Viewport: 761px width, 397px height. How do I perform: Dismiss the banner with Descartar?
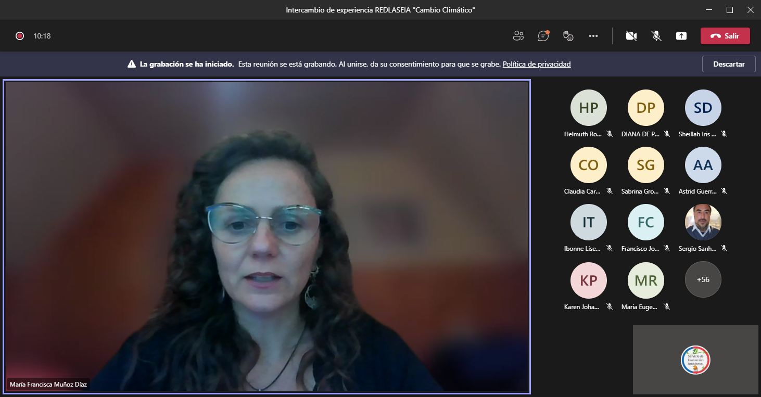click(729, 64)
